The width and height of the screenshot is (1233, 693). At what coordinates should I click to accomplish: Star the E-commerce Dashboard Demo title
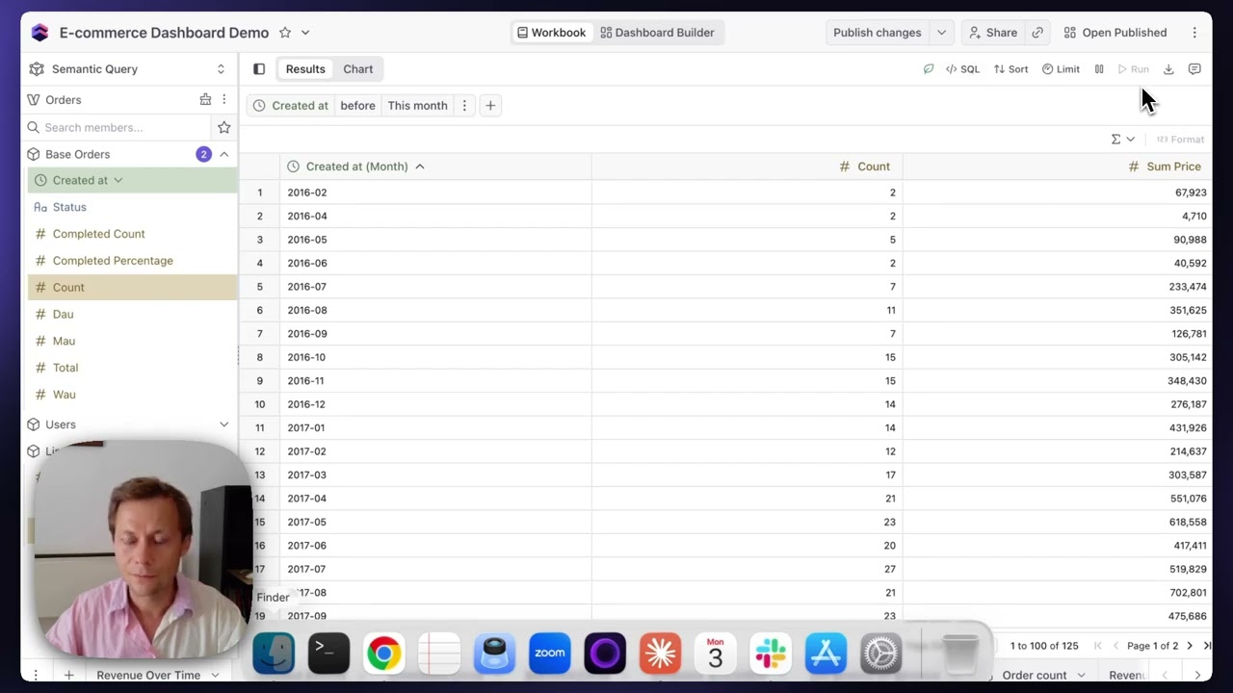285,33
